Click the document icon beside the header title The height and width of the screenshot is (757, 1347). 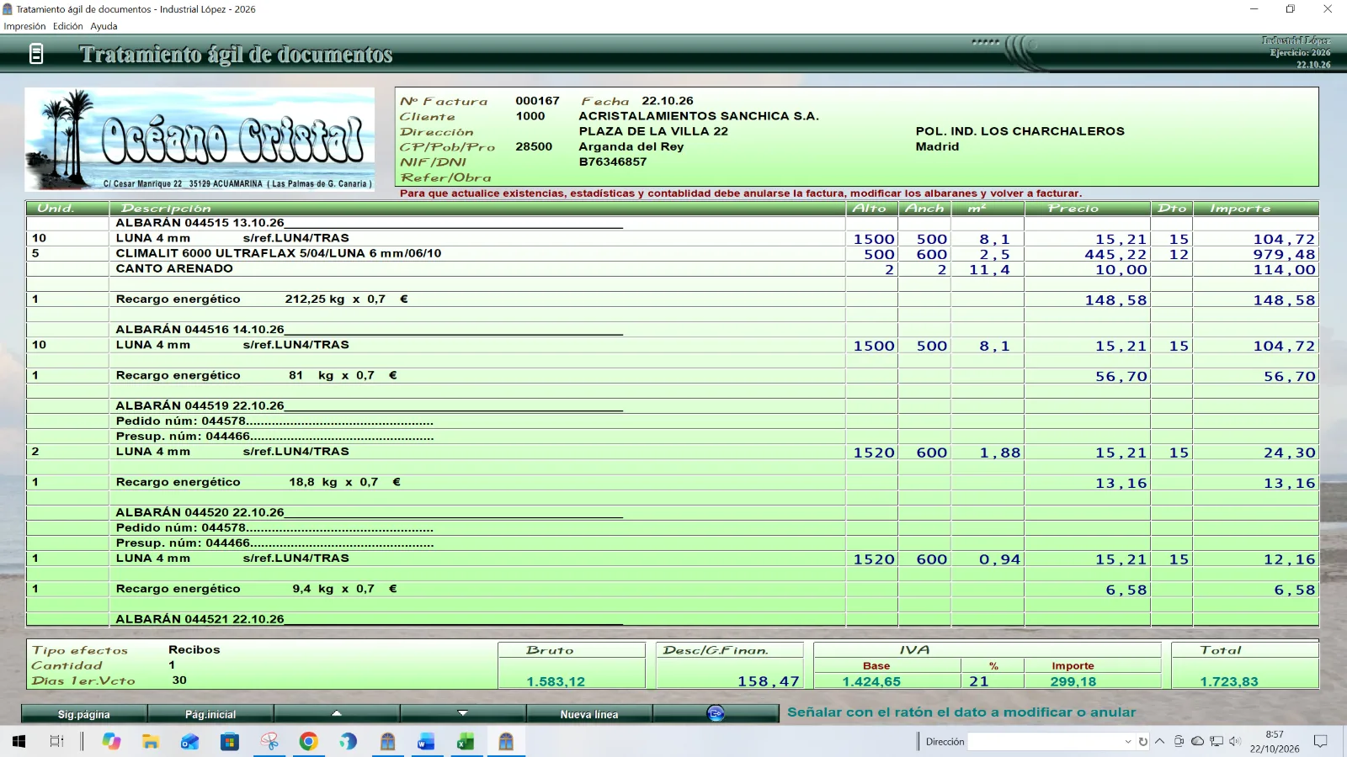click(x=36, y=55)
